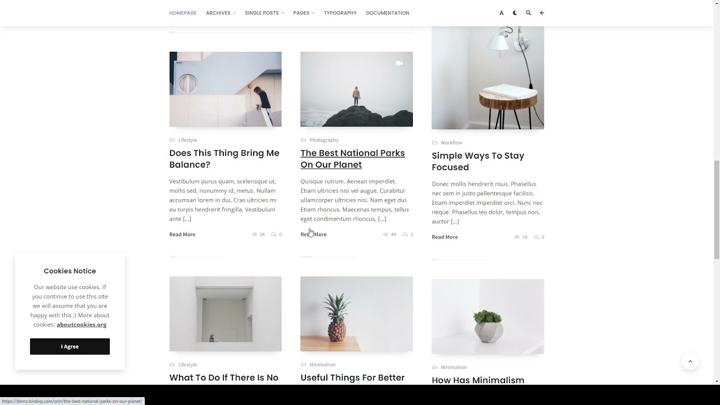720x405 pixels.
Task: Open the search magnifier icon
Action: tap(528, 13)
